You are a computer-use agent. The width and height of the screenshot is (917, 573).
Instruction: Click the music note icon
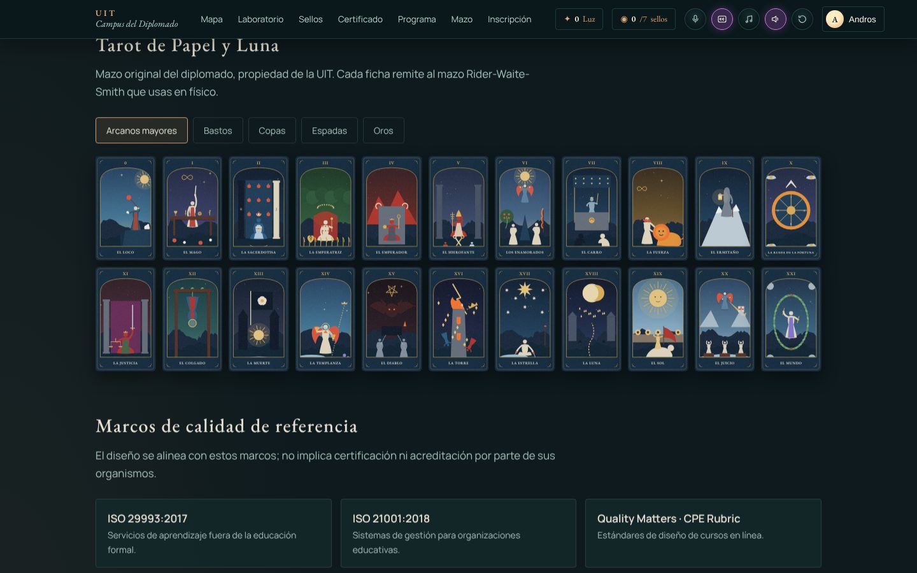tap(749, 19)
